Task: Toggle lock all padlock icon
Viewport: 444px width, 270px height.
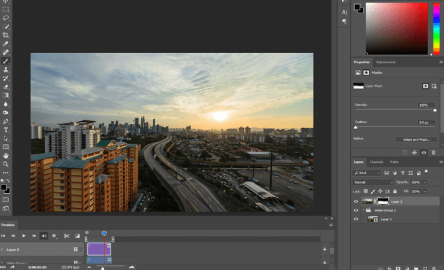Action: pos(395,191)
